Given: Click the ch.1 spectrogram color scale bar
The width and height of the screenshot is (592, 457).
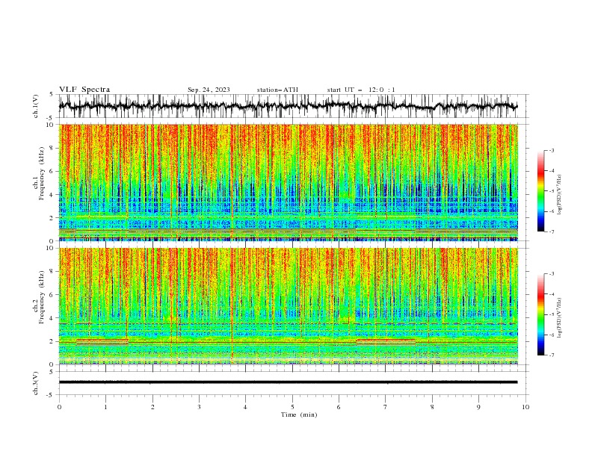Looking at the screenshot, I should (541, 191).
